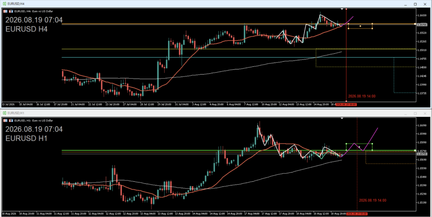This screenshot has width=432, height=217.
Task: Click the 1.13735 price level on H4 scale
Action: point(422,93)
